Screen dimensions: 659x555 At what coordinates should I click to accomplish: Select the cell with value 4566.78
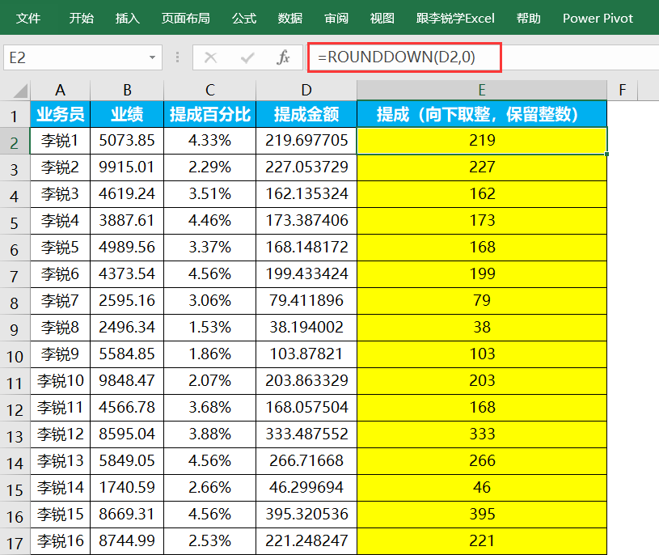[x=127, y=408]
